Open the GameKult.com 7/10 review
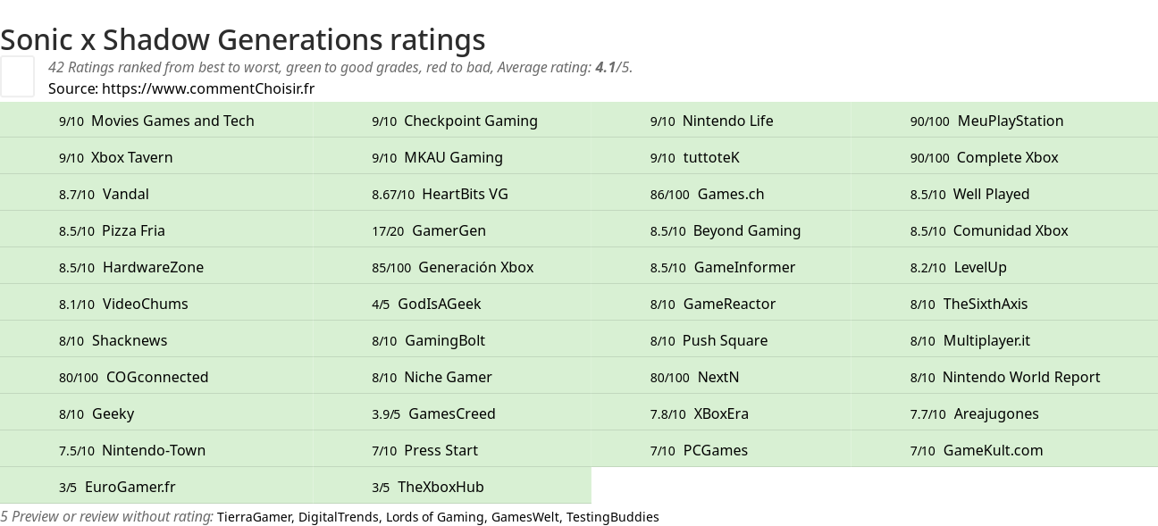 pyautogui.click(x=993, y=450)
